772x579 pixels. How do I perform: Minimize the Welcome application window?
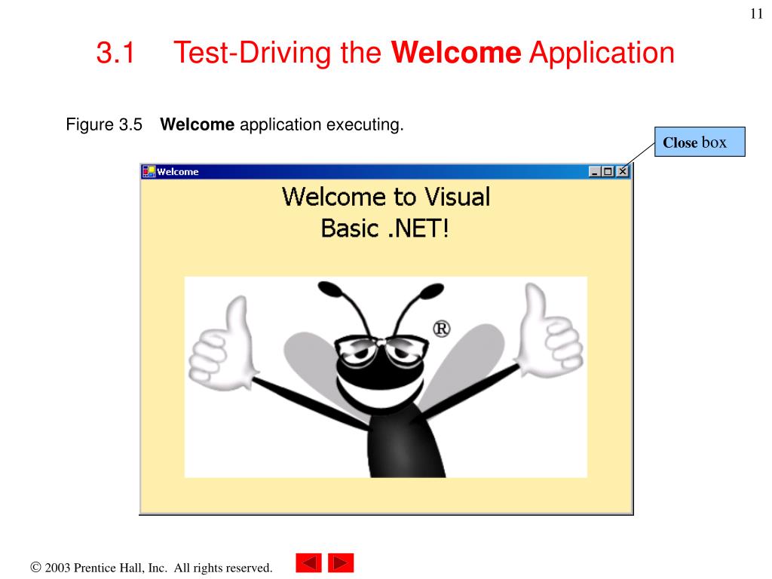(595, 171)
